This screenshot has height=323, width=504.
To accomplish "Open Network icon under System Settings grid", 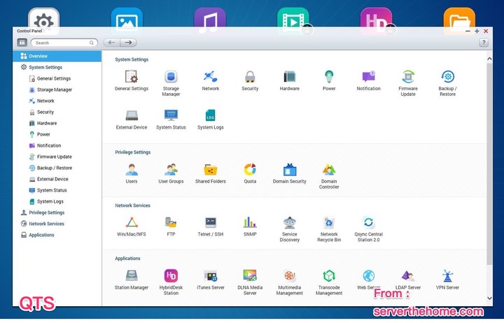I will pyautogui.click(x=211, y=77).
